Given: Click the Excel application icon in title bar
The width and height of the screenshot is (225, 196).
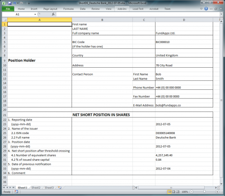Looking at the screenshot, I should pyautogui.click(x=4, y=3).
